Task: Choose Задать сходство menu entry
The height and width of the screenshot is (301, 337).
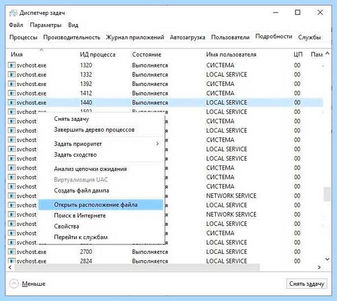Action: click(101, 154)
